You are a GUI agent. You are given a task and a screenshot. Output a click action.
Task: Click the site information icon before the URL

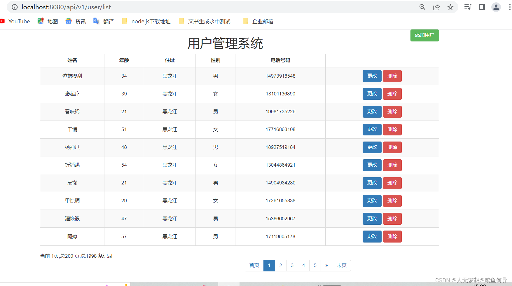click(15, 7)
